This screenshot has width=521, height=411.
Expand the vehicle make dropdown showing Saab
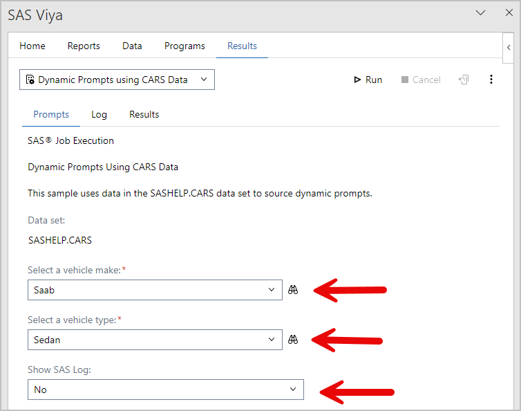tap(155, 290)
